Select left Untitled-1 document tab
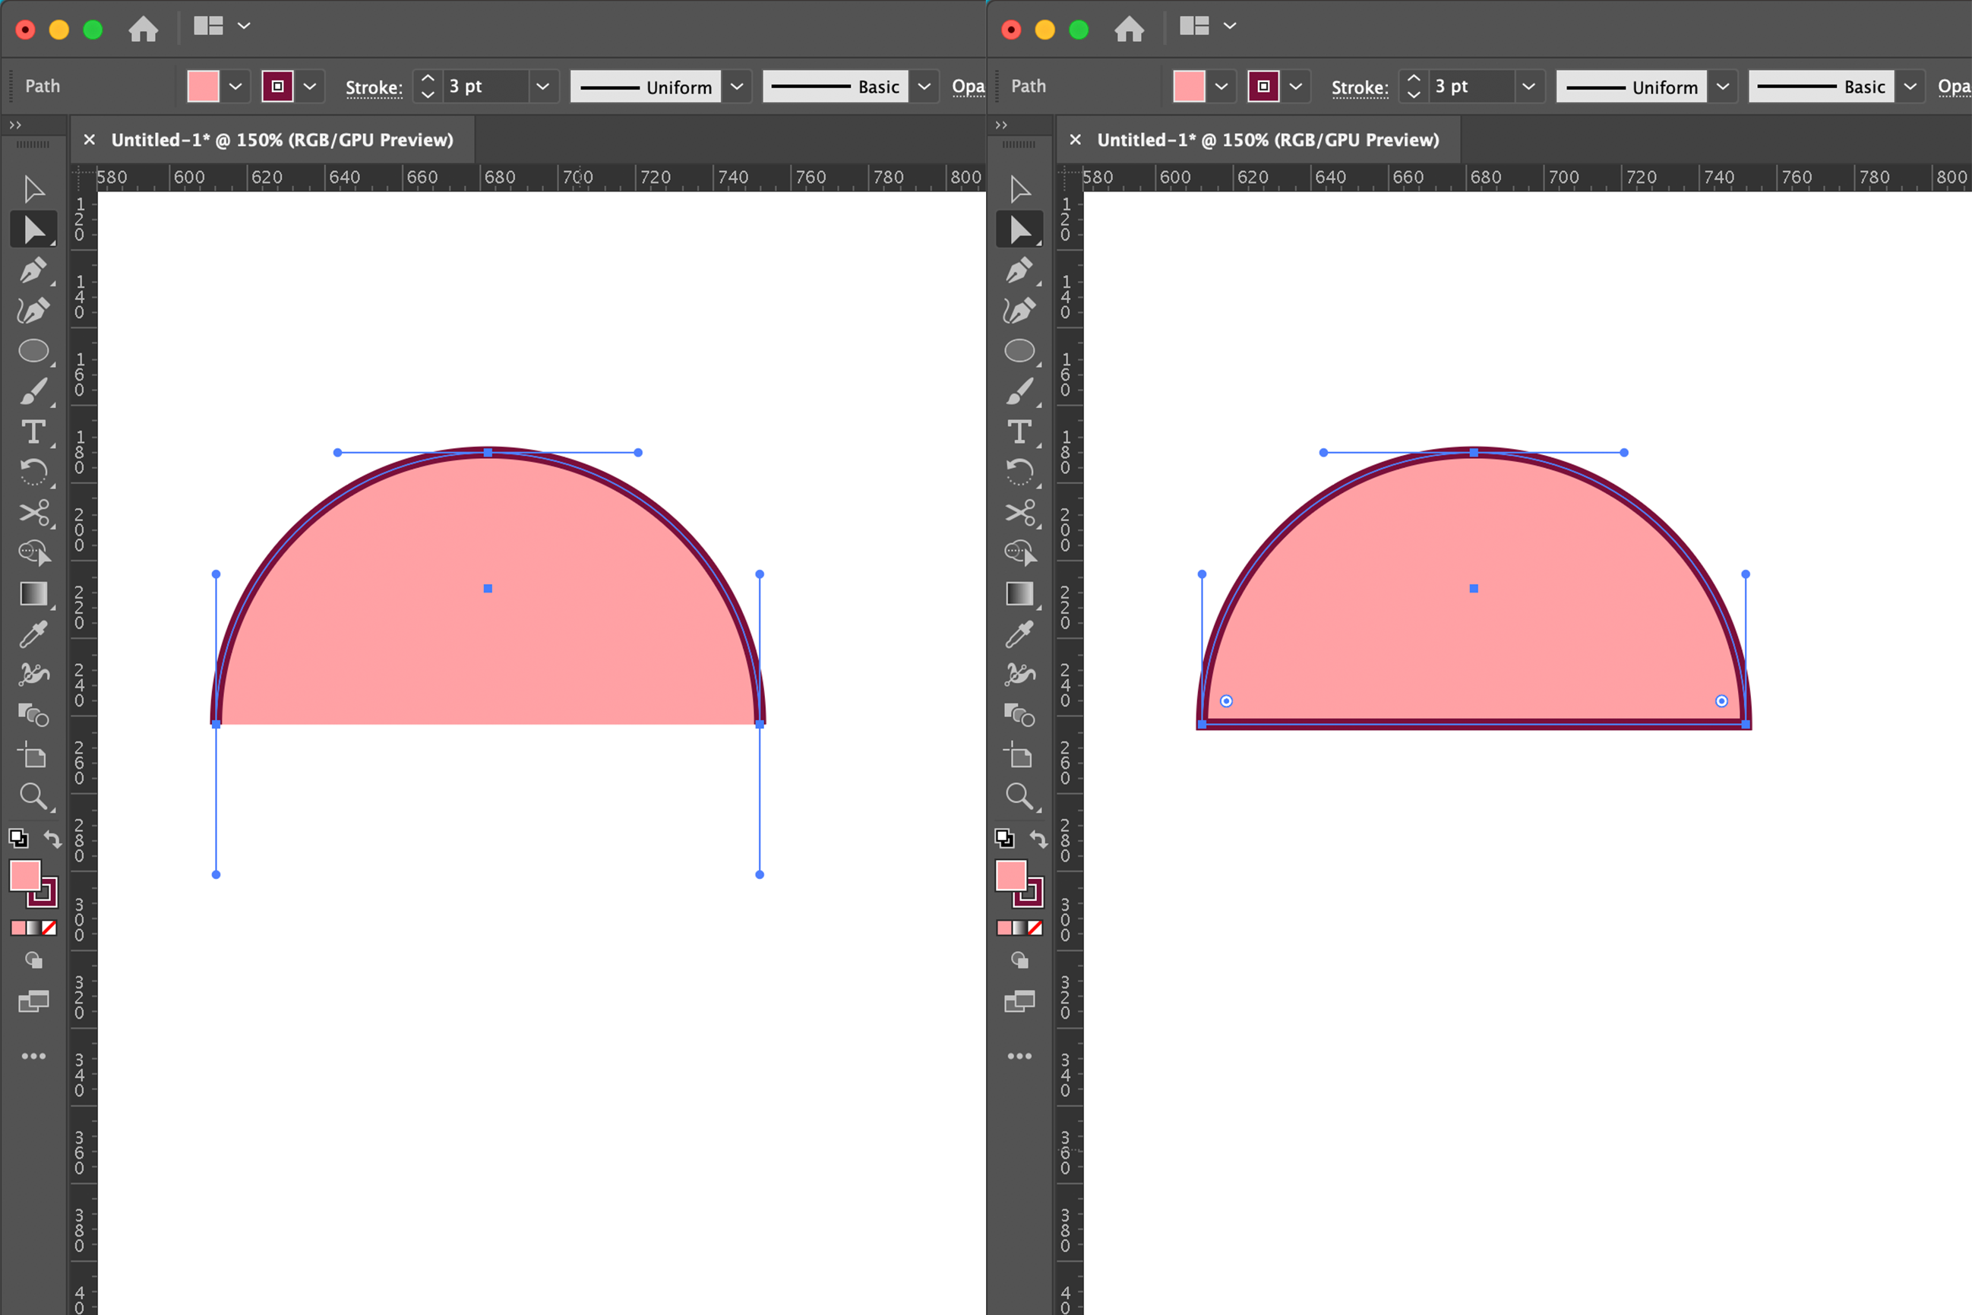 282,140
